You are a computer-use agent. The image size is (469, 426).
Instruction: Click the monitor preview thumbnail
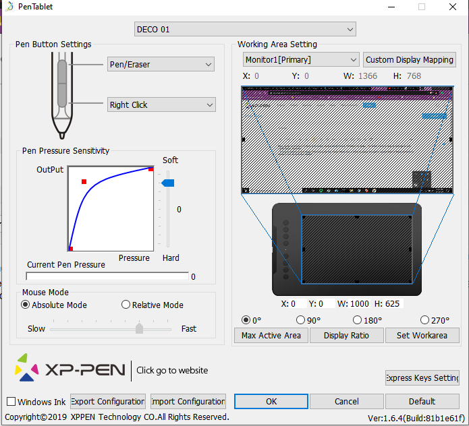pos(347,140)
